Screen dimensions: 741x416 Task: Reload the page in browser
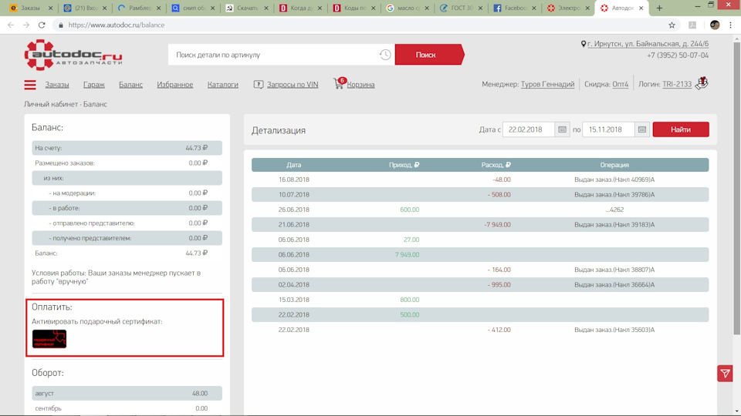42,25
